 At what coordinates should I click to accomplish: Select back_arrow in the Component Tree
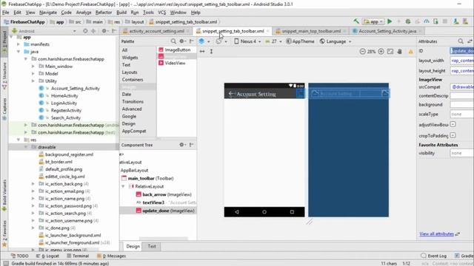164,194
